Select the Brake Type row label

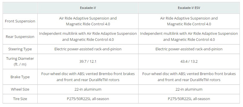20,77
